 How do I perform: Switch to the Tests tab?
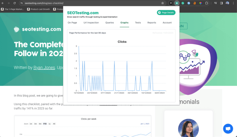coord(138,23)
